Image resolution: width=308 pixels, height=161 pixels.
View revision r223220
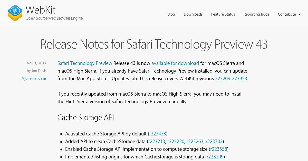(176, 141)
